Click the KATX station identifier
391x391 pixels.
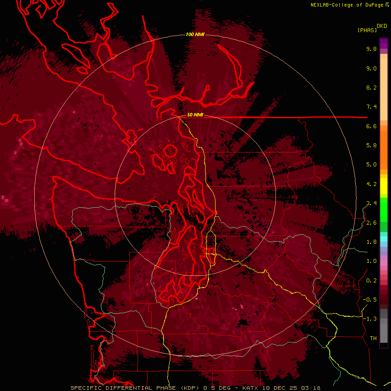pos(251,388)
